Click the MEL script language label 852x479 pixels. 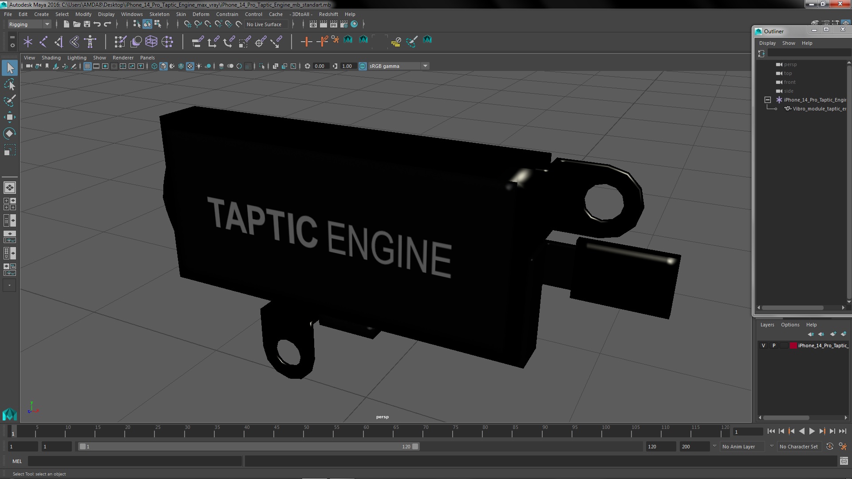[x=17, y=461]
